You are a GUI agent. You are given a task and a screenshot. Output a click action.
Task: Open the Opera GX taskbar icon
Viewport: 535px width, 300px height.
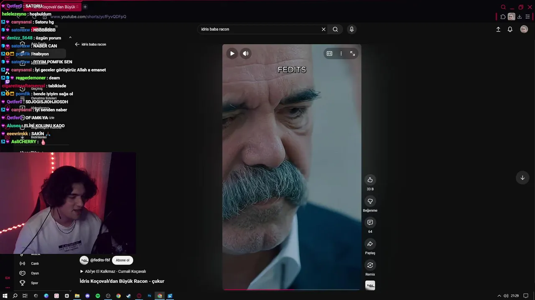(x=139, y=296)
